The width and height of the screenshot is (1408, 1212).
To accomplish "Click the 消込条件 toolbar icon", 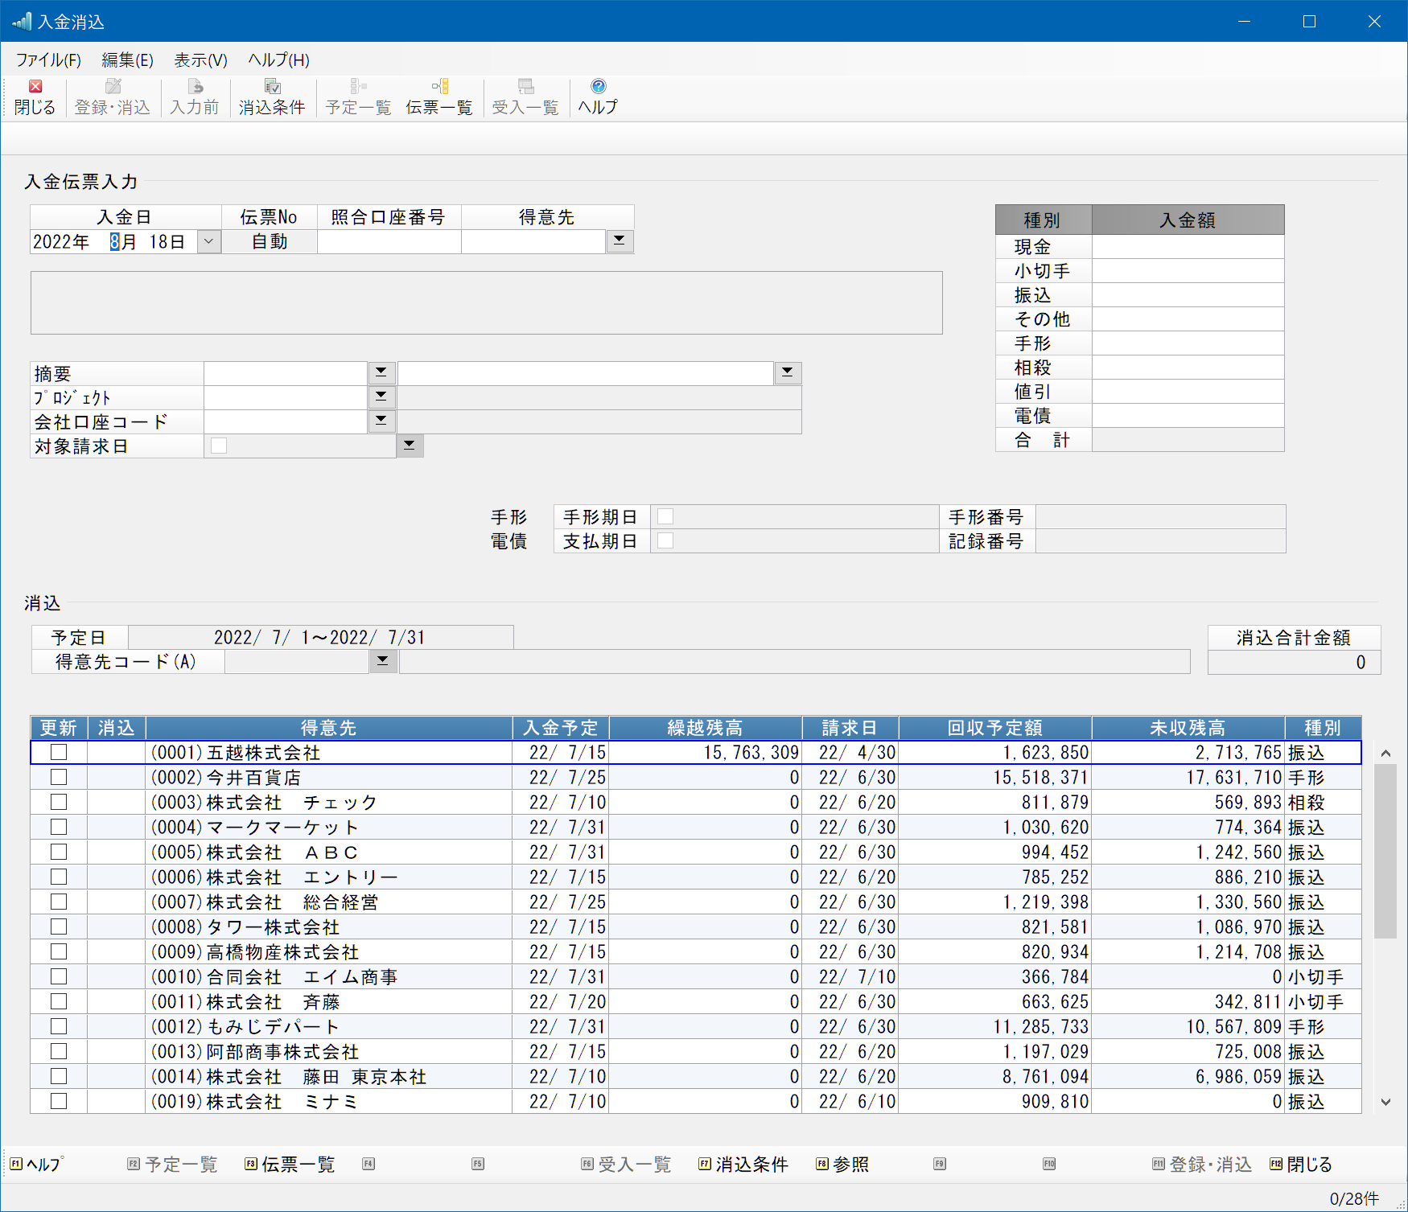I will tap(272, 87).
